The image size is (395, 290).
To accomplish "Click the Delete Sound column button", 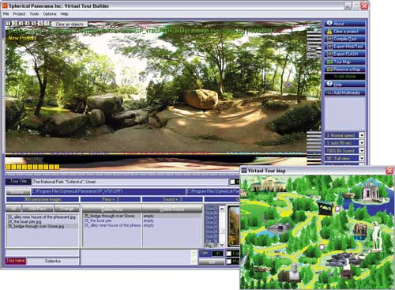I will [x=172, y=209].
